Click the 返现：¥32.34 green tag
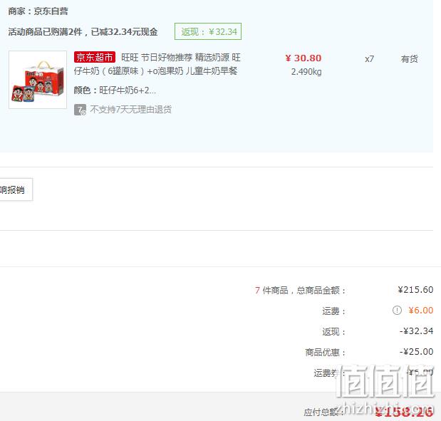The image size is (441, 421). [208, 31]
